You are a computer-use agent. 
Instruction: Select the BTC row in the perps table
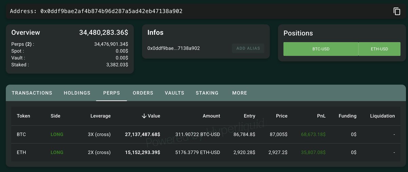tap(21, 134)
